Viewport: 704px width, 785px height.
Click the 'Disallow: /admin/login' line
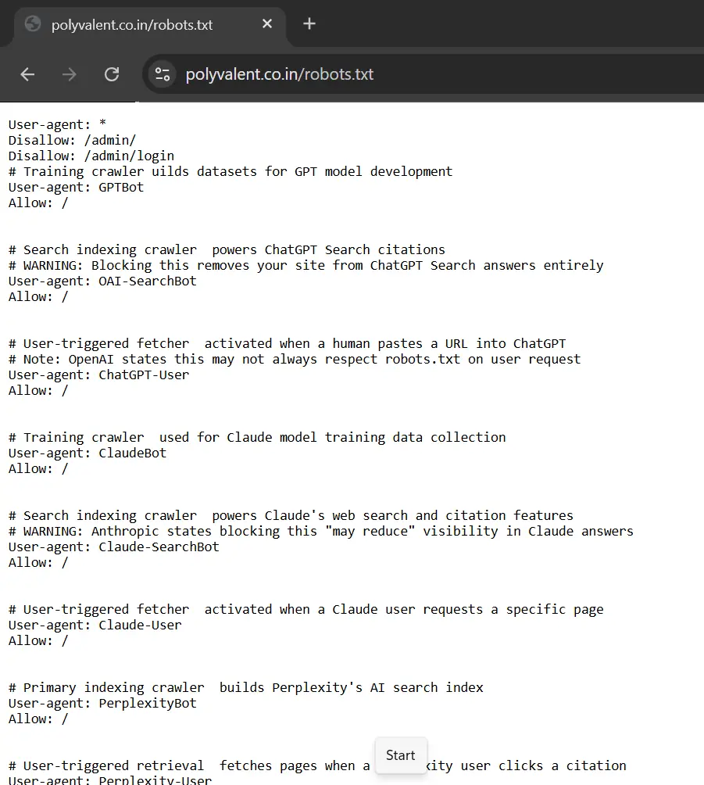pyautogui.click(x=91, y=156)
